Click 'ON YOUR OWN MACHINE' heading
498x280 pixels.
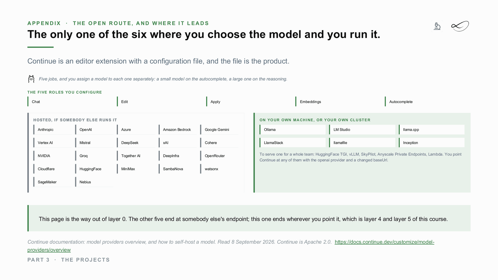pyautogui.click(x=315, y=120)
